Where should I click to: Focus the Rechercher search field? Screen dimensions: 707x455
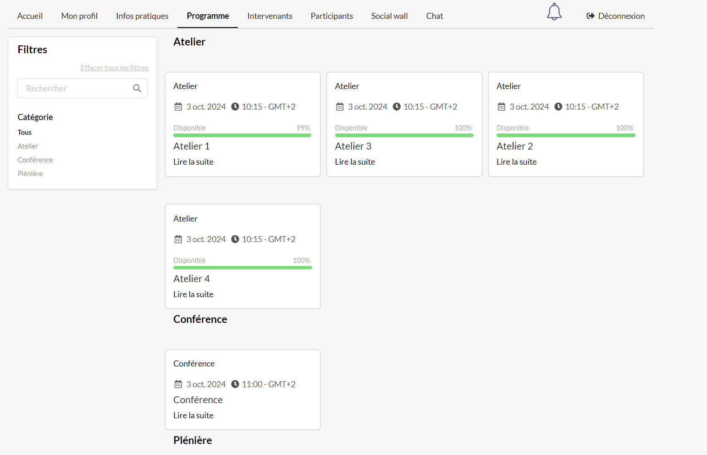76,89
